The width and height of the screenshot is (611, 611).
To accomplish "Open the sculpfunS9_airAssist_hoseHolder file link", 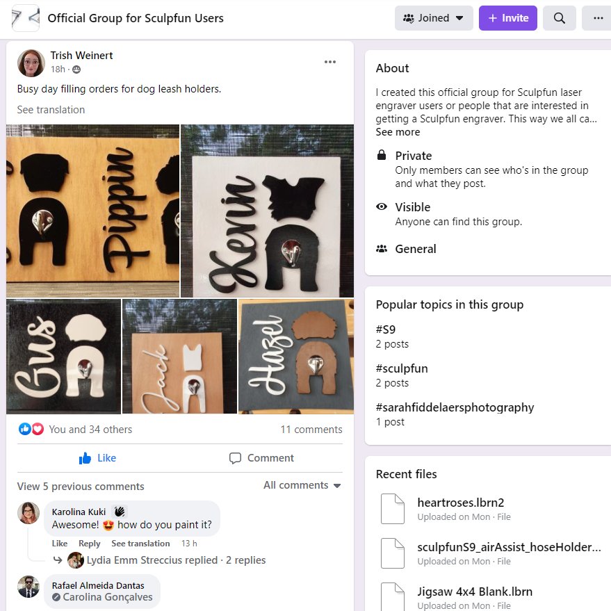I will 509,547.
